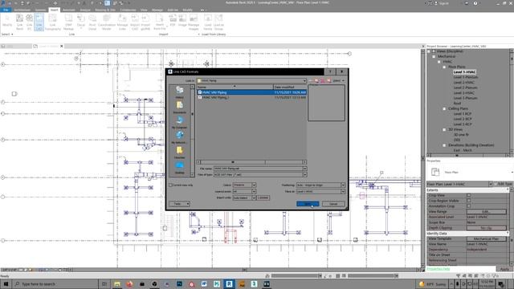514x289 pixels.
Task: Switch to the View ribbon tab
Action: point(144,10)
